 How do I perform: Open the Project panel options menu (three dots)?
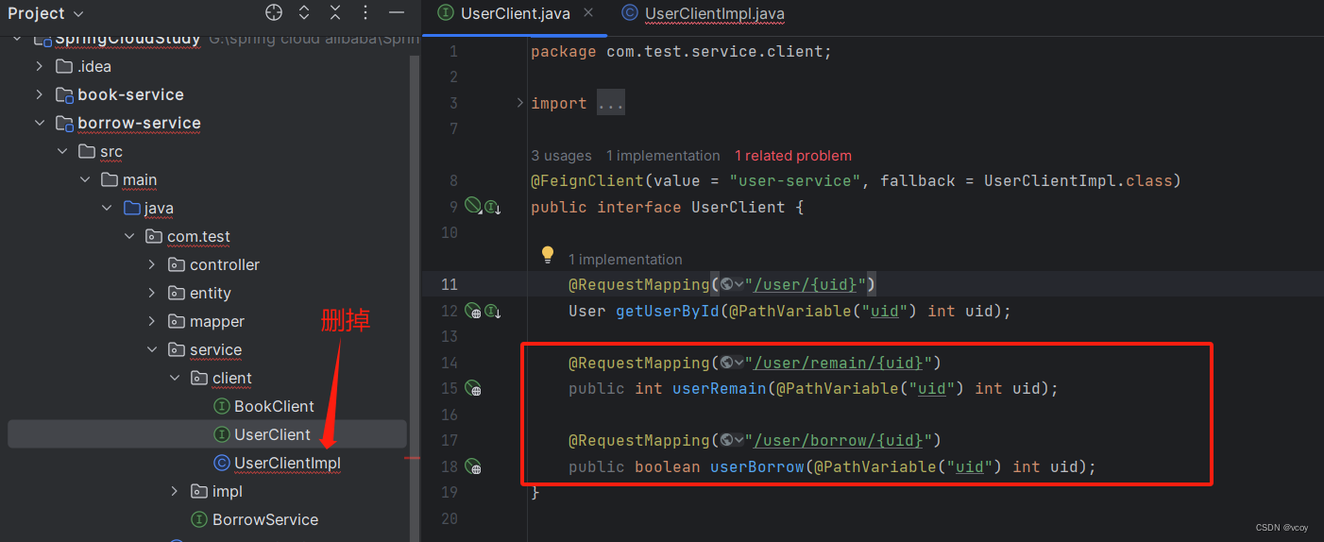point(366,13)
